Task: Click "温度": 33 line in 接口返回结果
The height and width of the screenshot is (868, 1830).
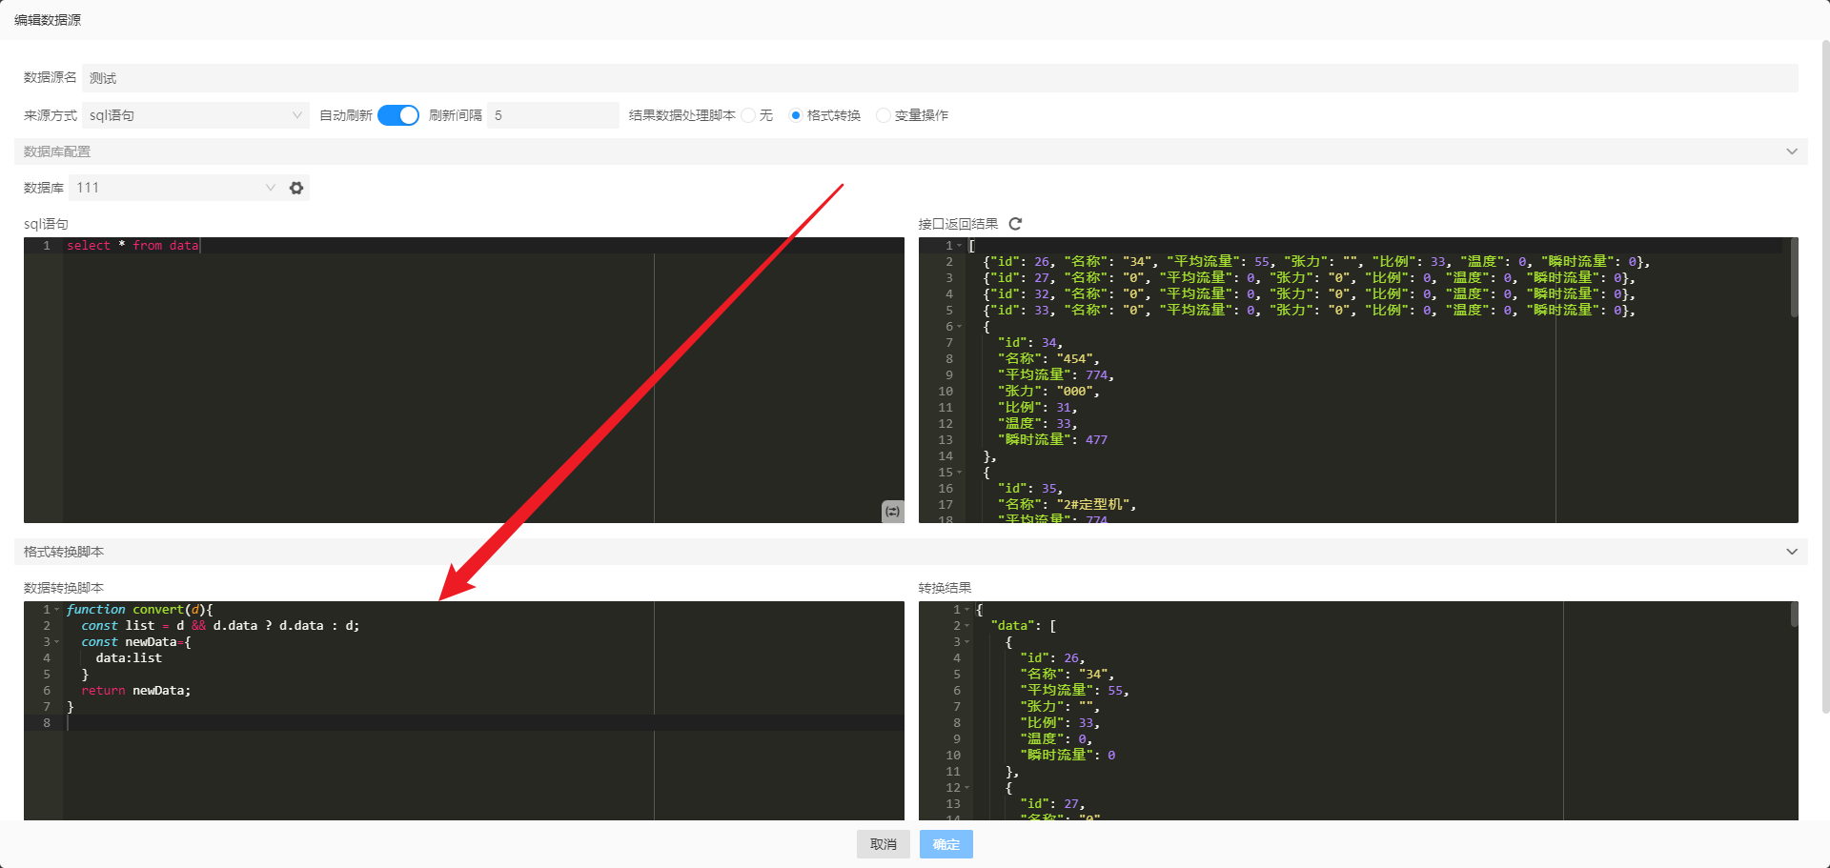Action: click(x=1038, y=424)
